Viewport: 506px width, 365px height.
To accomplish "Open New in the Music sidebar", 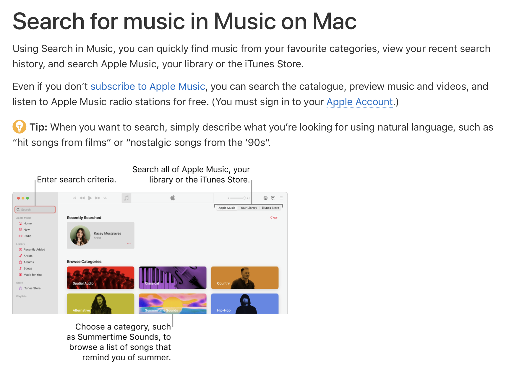I will [27, 230].
